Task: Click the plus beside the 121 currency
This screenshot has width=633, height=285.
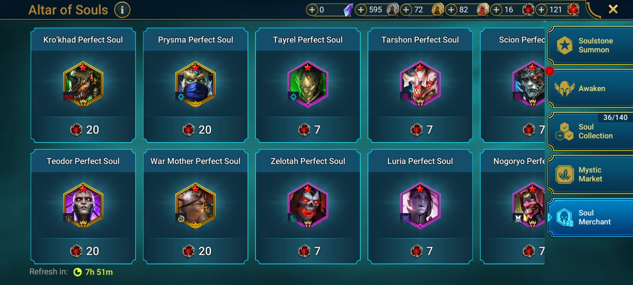Action: tap(541, 10)
